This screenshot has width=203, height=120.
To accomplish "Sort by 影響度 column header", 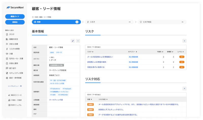I will tap(170, 52).
